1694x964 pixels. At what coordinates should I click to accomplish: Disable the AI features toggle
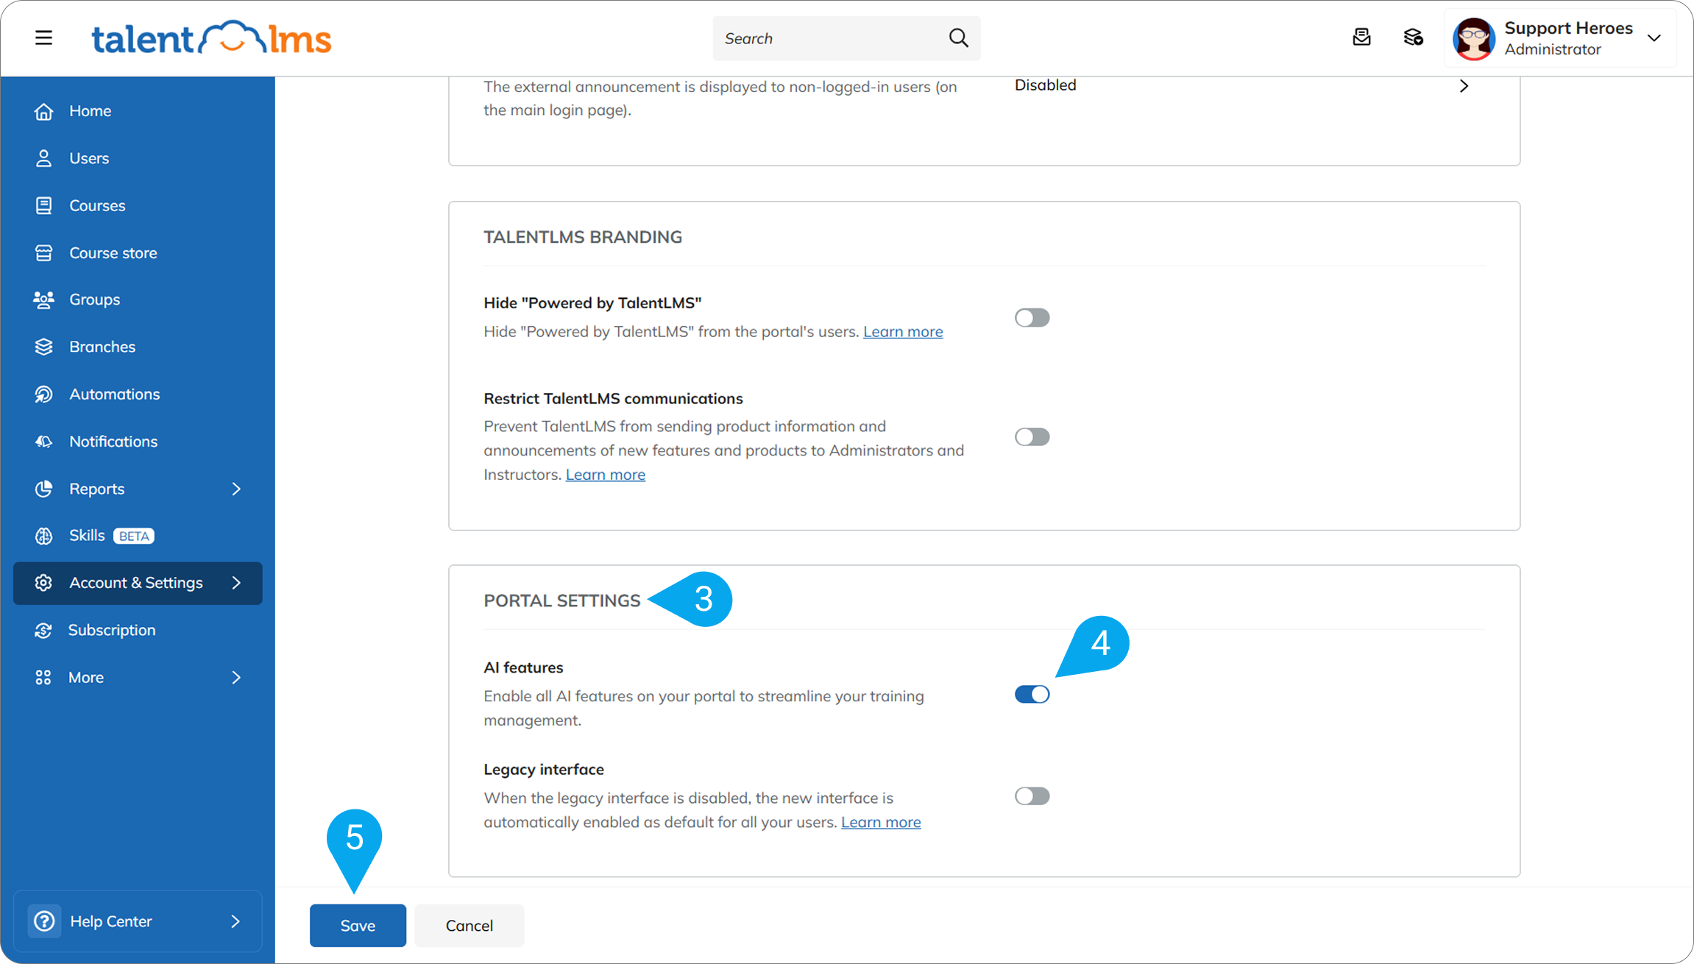(1032, 695)
